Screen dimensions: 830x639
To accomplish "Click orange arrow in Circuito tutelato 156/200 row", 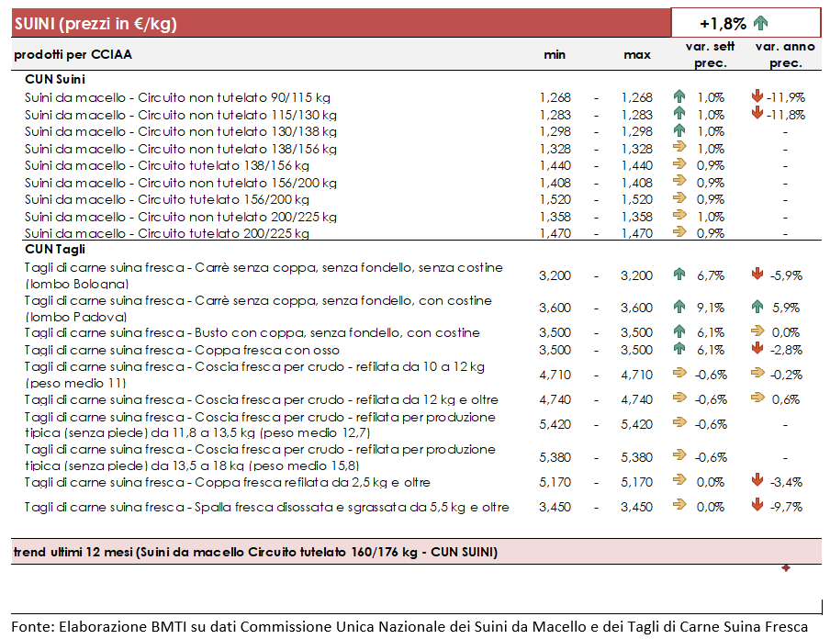I will (679, 197).
